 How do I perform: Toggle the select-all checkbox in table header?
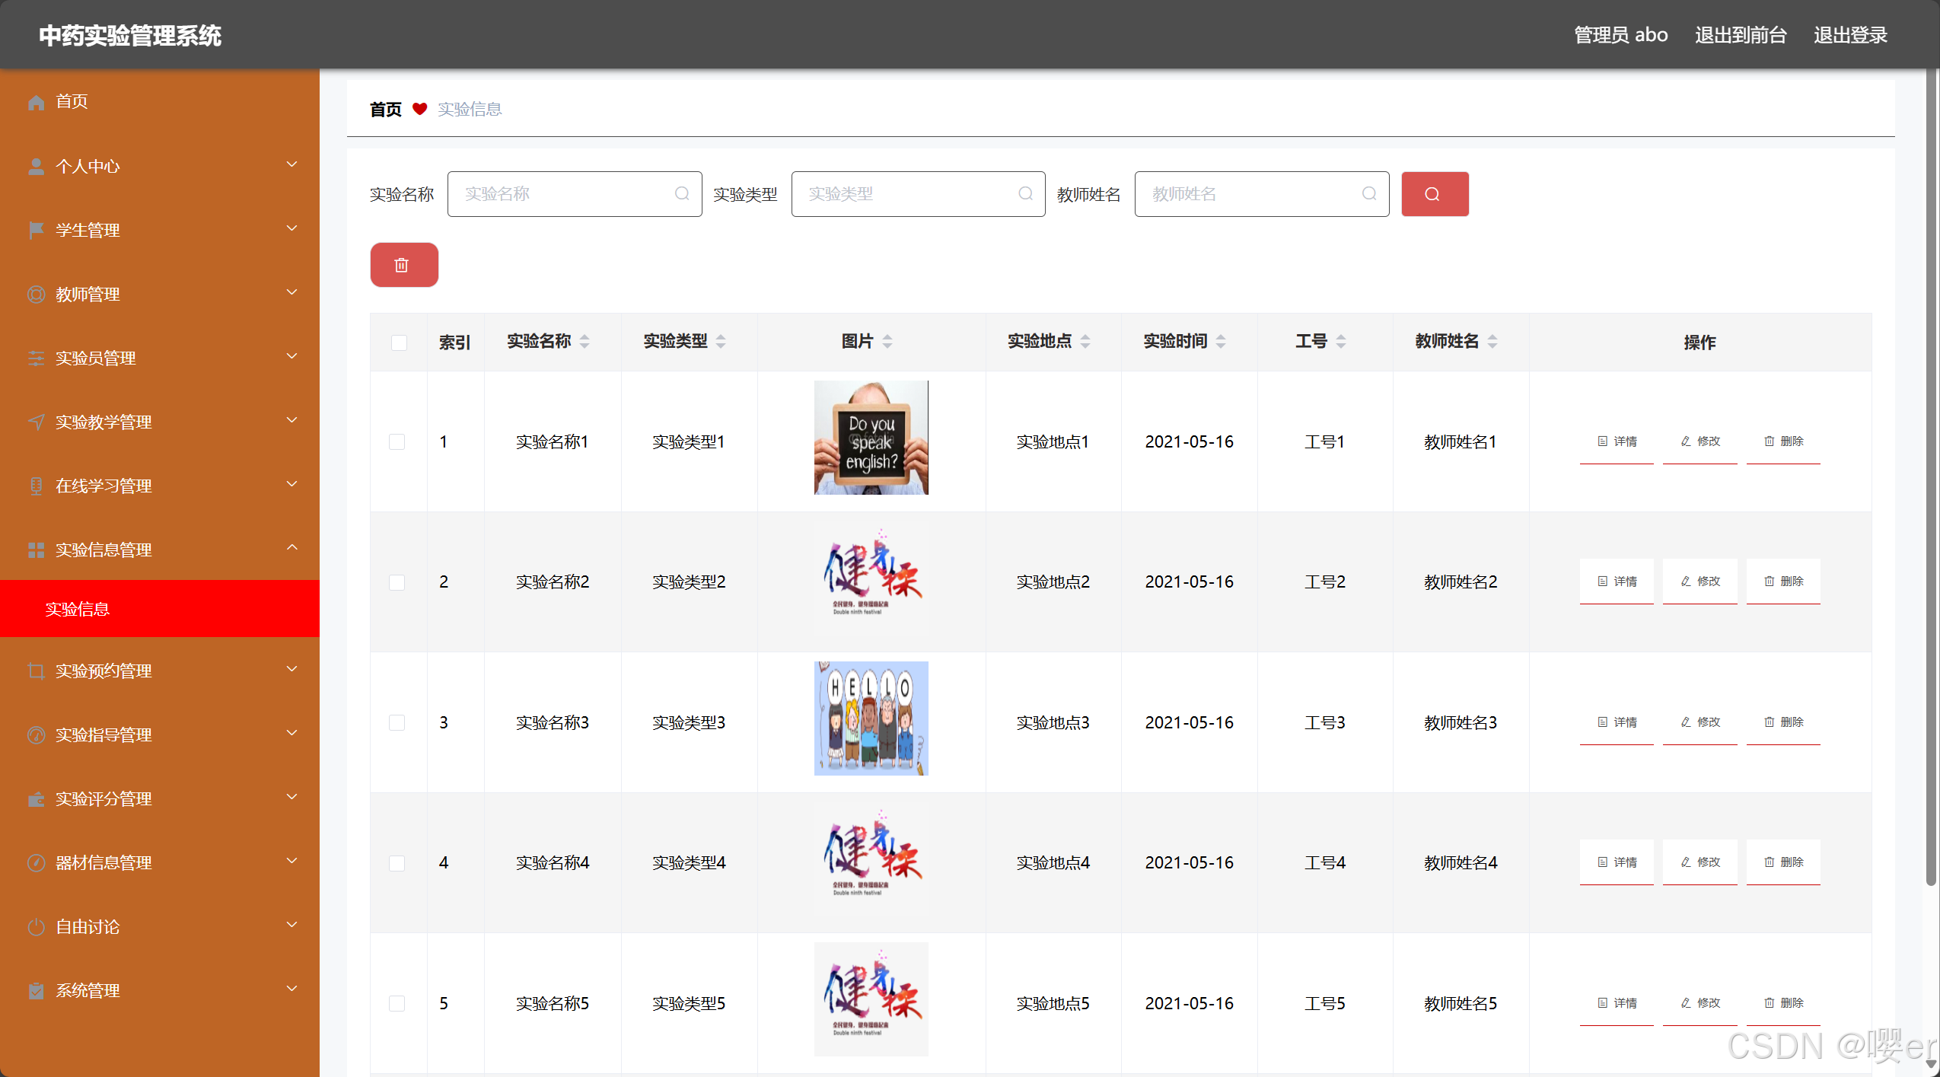[399, 343]
